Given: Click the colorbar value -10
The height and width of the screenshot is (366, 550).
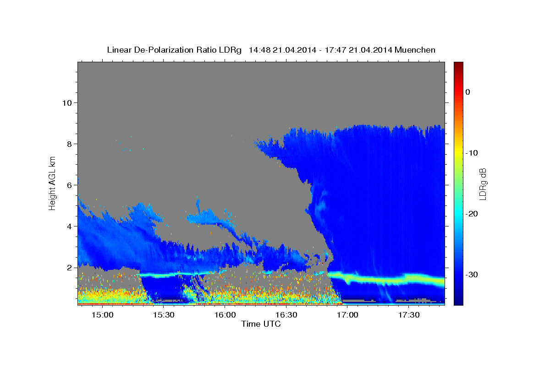Looking at the screenshot, I should [x=471, y=153].
